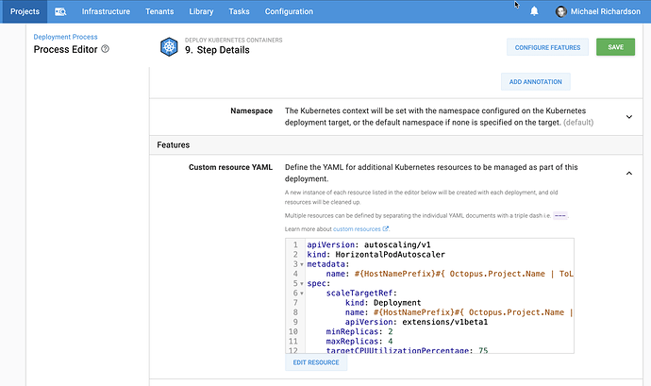Click the Features section header
This screenshot has width=651, height=386.
coord(395,145)
